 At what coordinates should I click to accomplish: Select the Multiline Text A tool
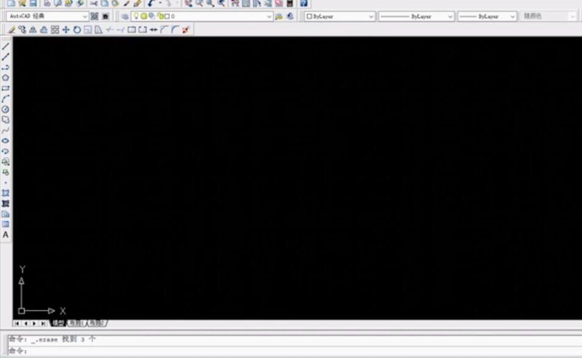tap(5, 234)
